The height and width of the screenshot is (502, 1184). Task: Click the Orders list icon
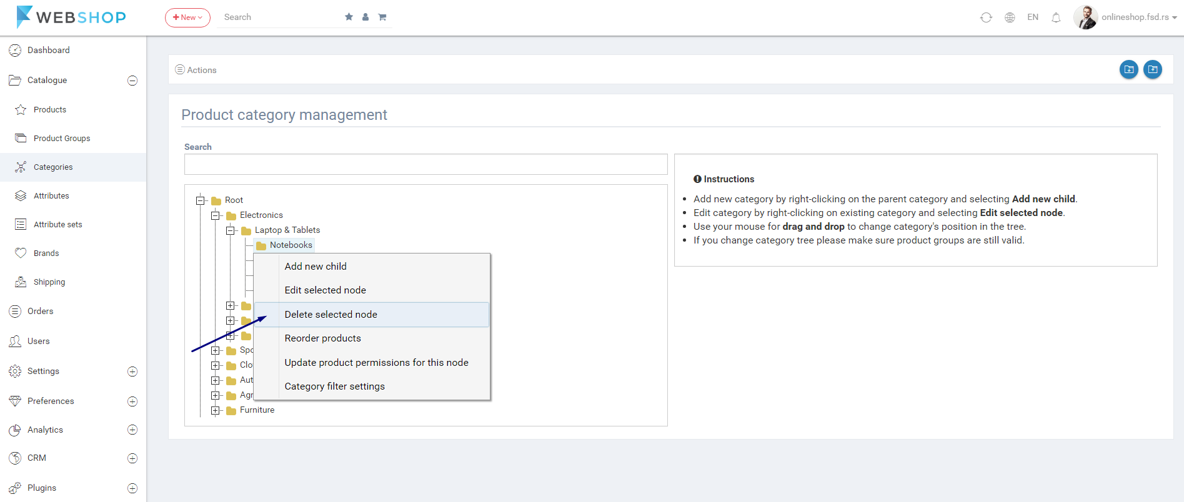coord(15,311)
